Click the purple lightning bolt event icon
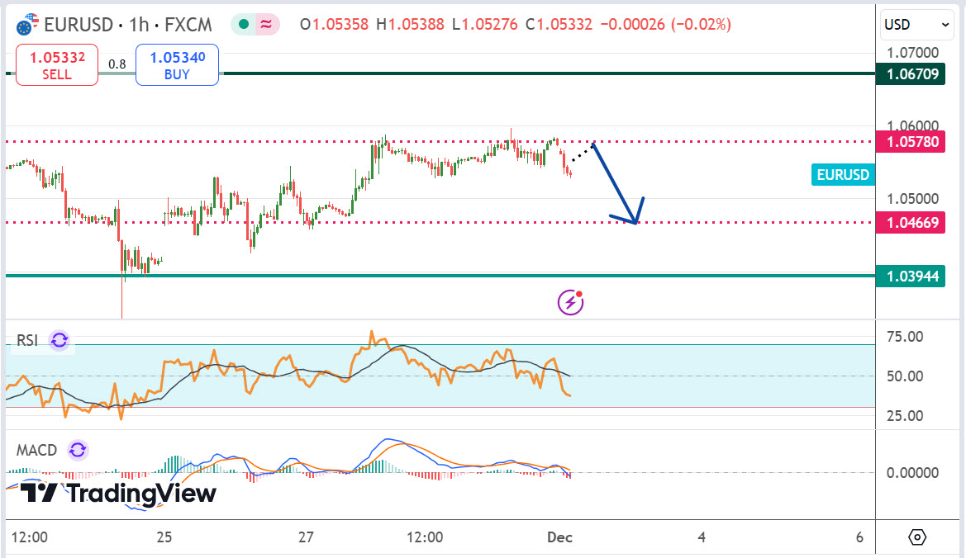966x558 pixels. (x=571, y=303)
